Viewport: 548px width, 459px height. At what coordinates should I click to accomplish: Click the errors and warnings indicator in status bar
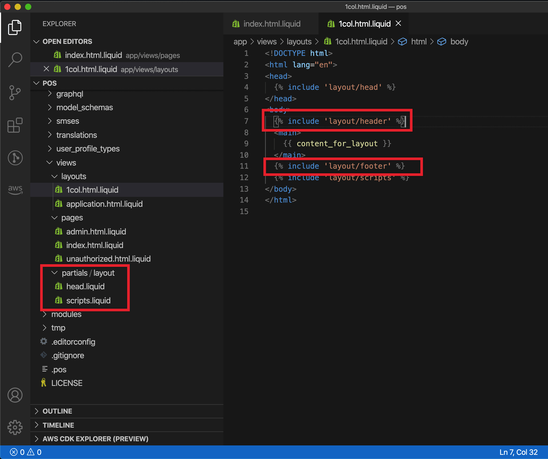[26, 452]
